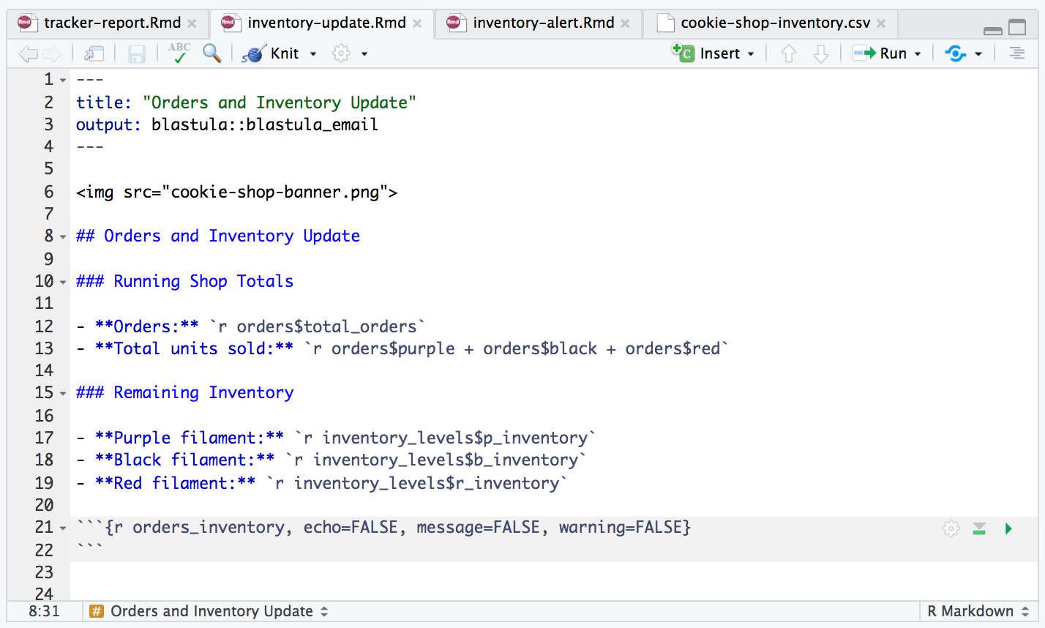Click the Run green arrow icon
1045x628 pixels.
point(864,53)
